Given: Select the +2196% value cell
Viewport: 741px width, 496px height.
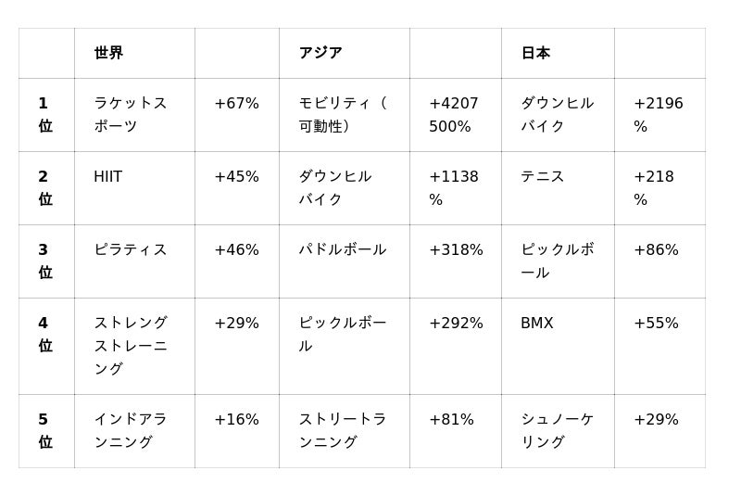Looking at the screenshot, I should click(659, 115).
